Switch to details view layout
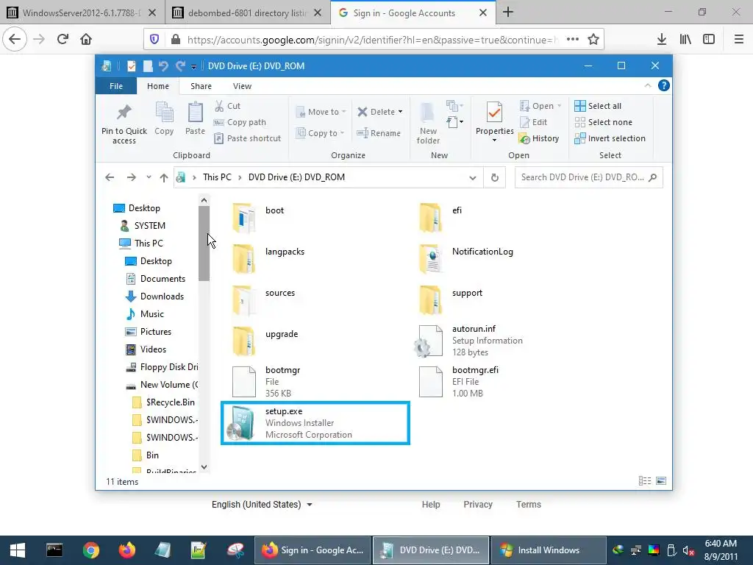Viewport: 753px width, 565px height. click(645, 481)
